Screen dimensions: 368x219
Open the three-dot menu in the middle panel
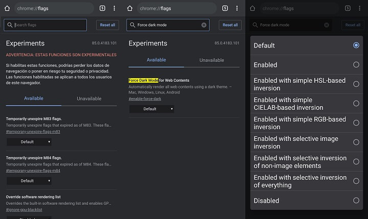[237, 8]
